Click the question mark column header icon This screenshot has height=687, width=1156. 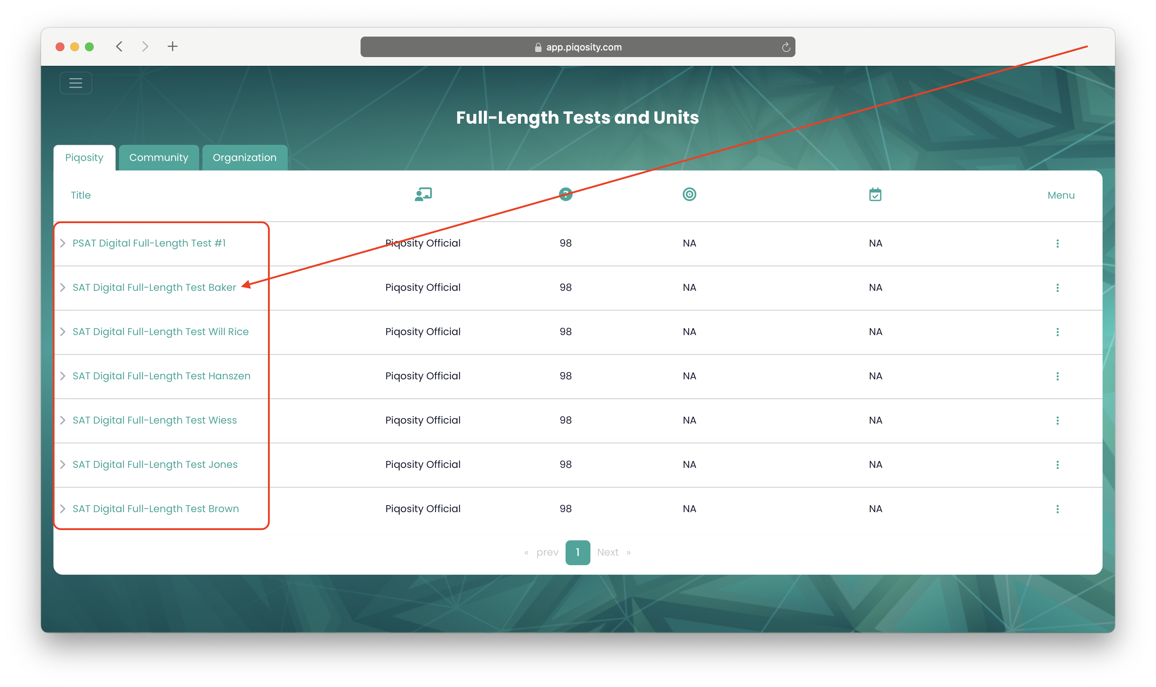point(566,195)
